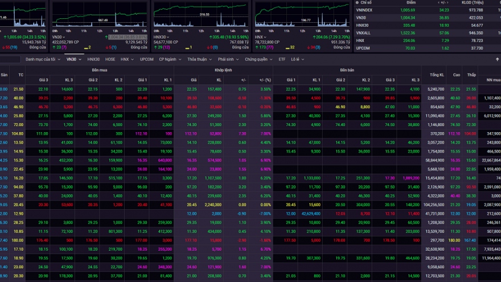
Task: Open the 'Thỏa thuận' dropdown menu
Action: tap(199, 59)
